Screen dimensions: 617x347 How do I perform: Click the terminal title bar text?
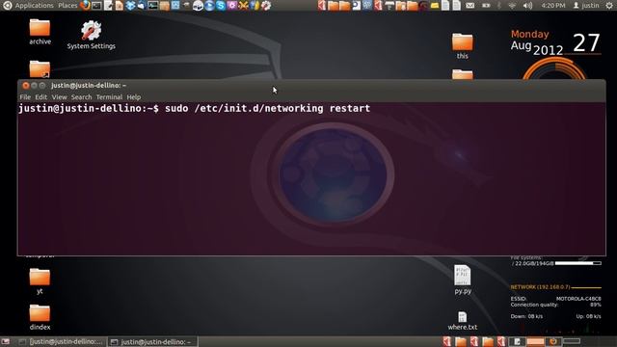tap(89, 86)
